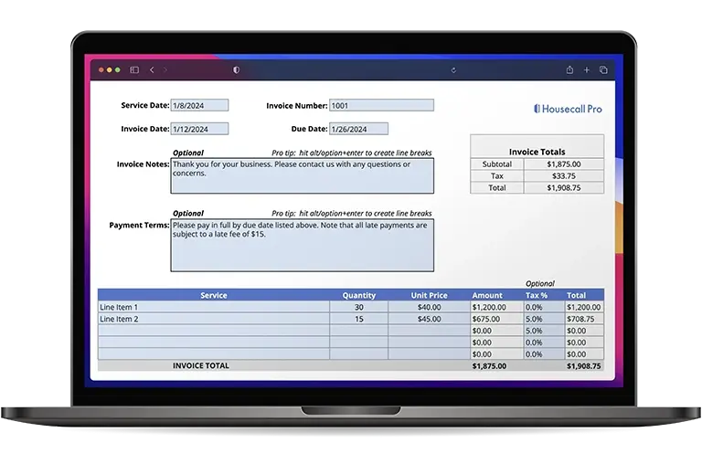Click the Housecall Pro logo
The image size is (702, 464).
[567, 109]
